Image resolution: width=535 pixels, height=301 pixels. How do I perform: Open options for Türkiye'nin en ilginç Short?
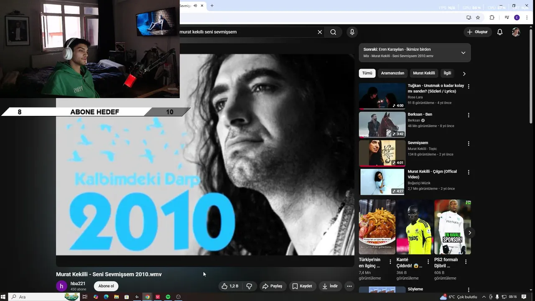[x=390, y=262]
